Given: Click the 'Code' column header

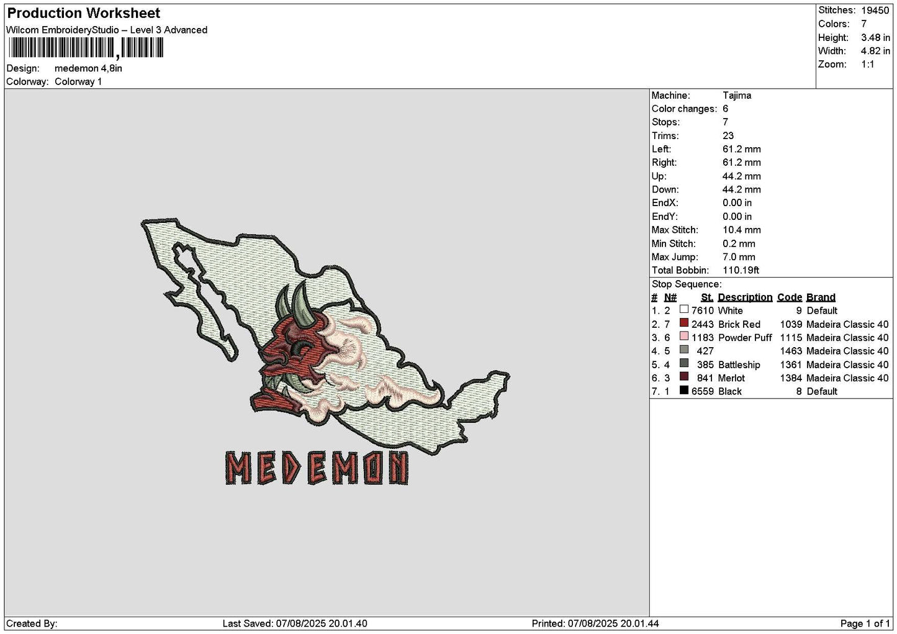Looking at the screenshot, I should coord(790,297).
